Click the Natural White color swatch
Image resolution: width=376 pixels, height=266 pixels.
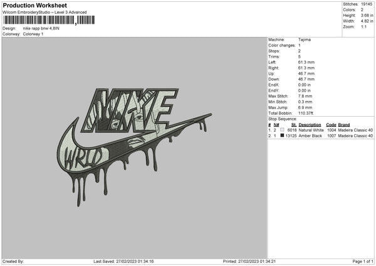[282, 130]
